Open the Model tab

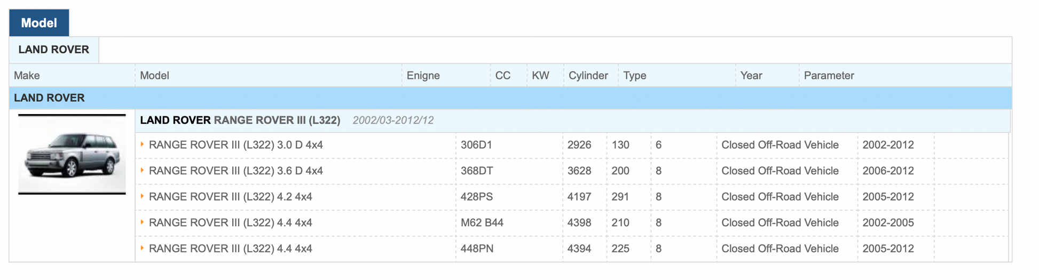pos(39,23)
